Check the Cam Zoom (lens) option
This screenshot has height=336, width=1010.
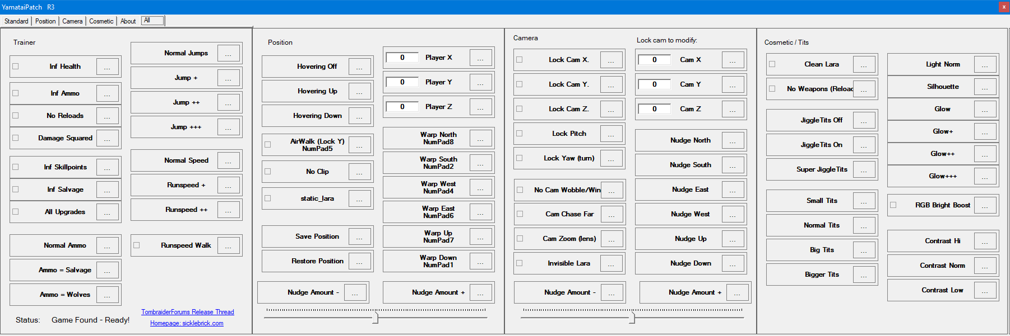(x=520, y=239)
